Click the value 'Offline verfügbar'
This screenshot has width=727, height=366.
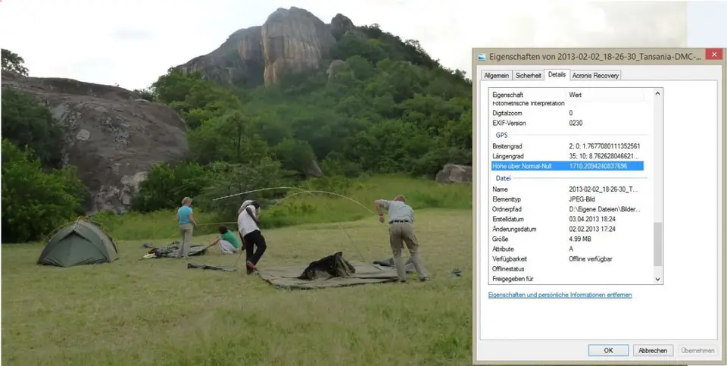[591, 259]
